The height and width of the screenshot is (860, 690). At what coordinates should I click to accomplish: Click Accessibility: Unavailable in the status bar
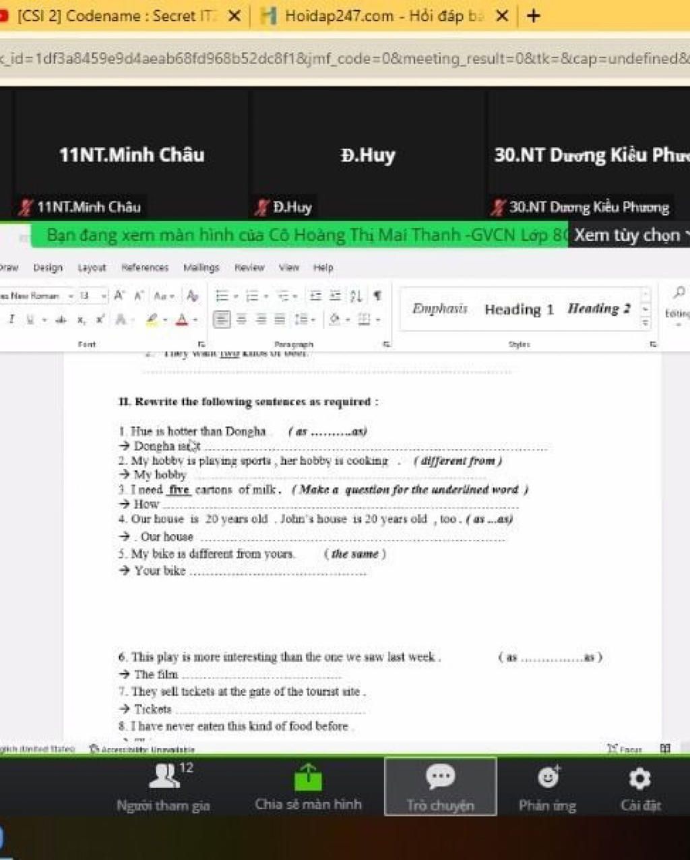pos(143,749)
